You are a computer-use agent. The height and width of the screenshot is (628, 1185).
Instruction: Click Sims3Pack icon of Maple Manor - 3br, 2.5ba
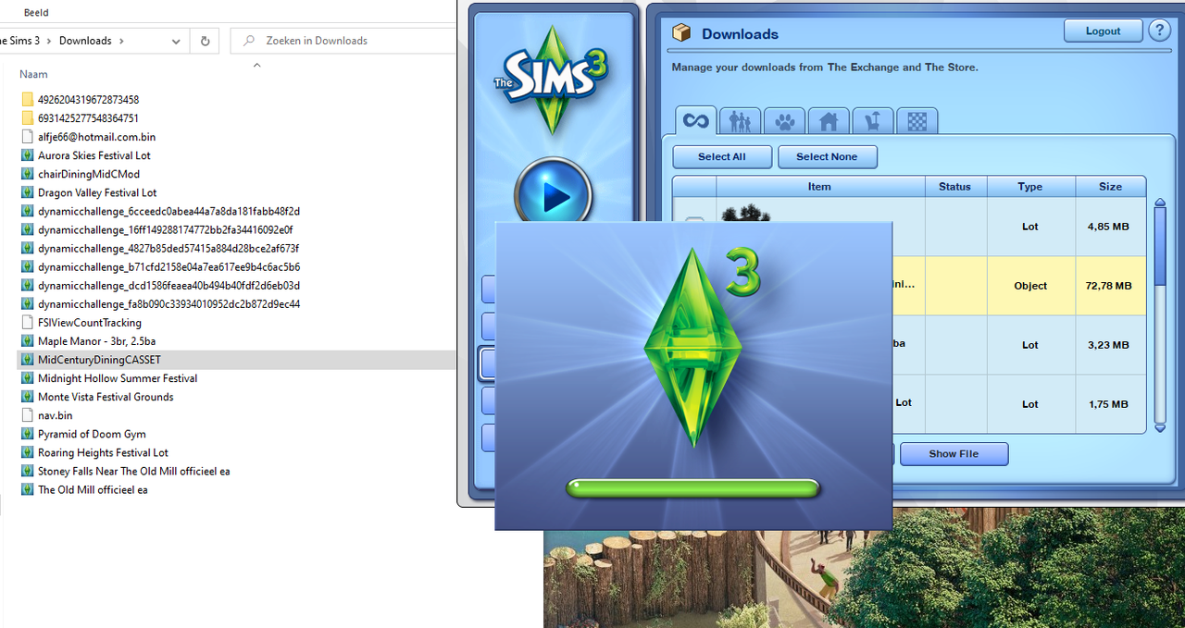tap(27, 340)
